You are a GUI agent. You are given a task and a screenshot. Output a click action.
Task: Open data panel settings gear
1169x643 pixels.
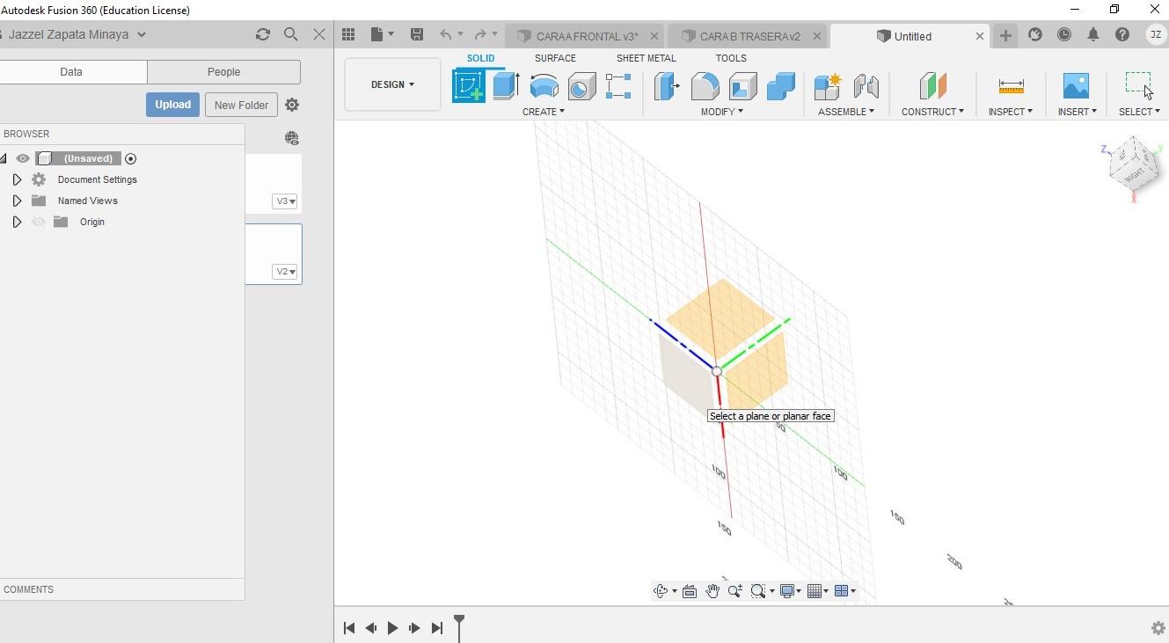coord(292,105)
